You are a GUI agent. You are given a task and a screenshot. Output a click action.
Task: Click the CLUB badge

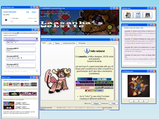tap(102, 79)
